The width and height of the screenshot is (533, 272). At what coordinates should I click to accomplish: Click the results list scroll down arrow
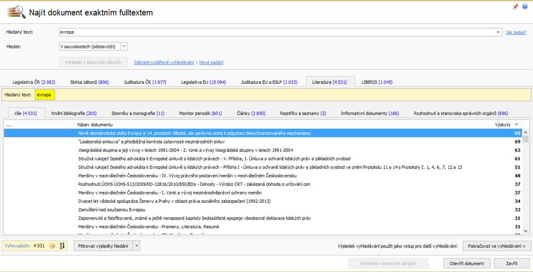pyautogui.click(x=526, y=230)
